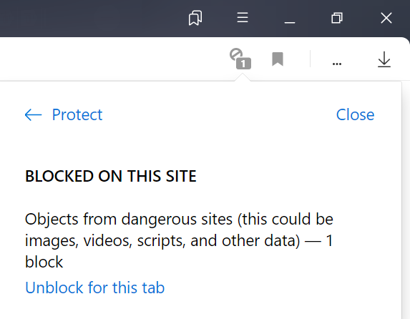Screen dimensions: 410x319
Task: Click the BLOCKED ON THIS SITE heading
Action: pyautogui.click(x=111, y=176)
